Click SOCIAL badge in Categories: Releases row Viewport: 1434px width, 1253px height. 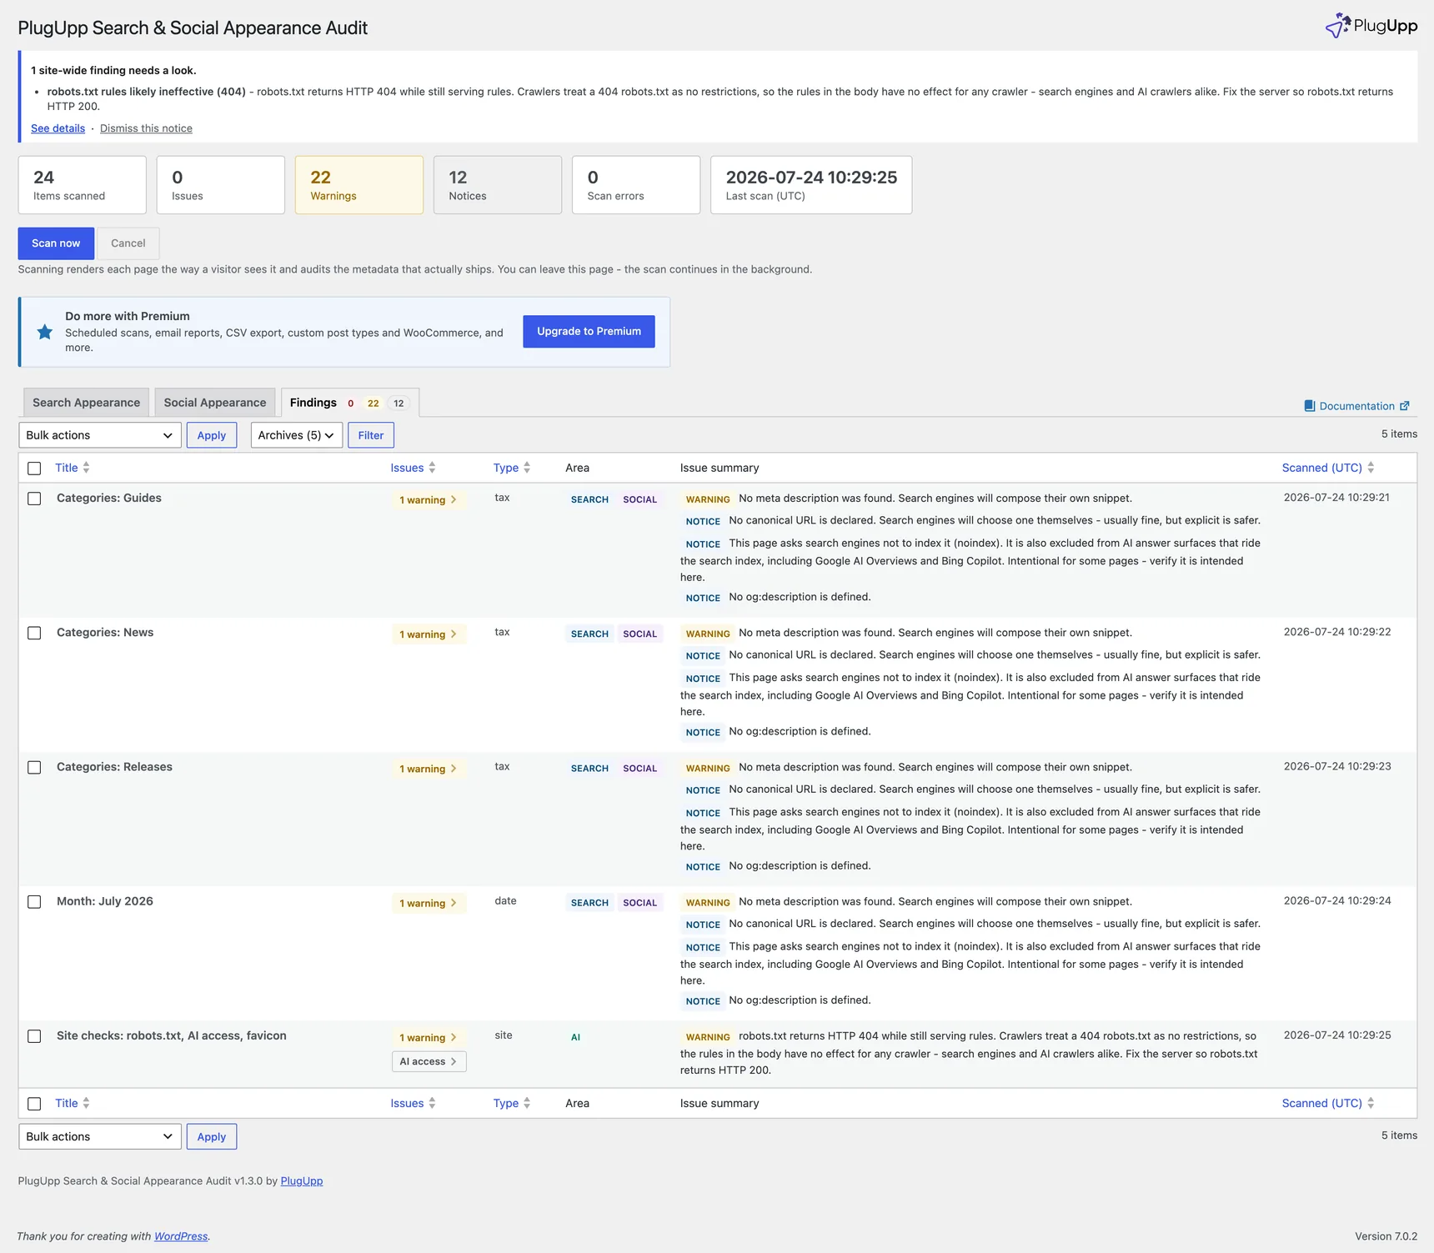[640, 768]
